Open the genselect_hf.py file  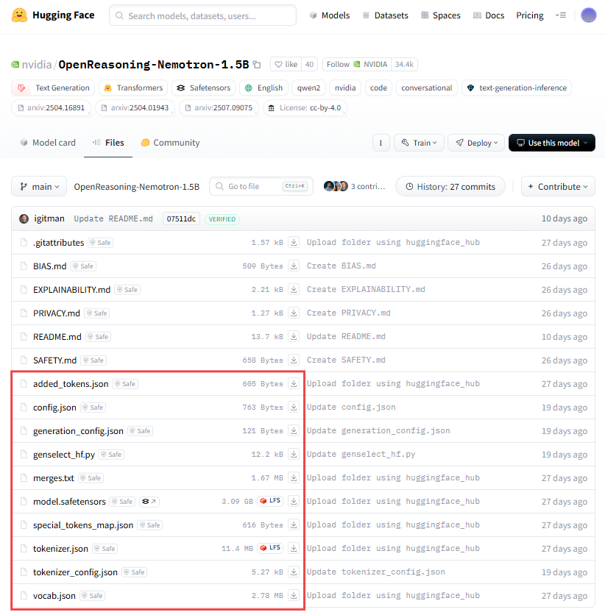pyautogui.click(x=64, y=455)
